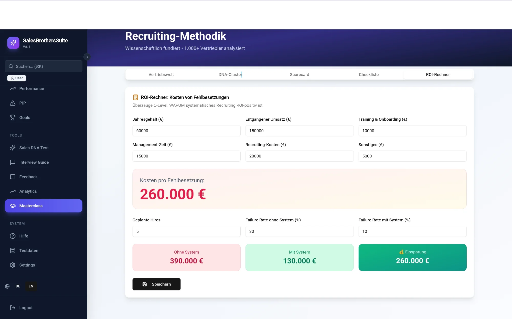
Task: Open Goals with trophy icon
Action: point(24,118)
